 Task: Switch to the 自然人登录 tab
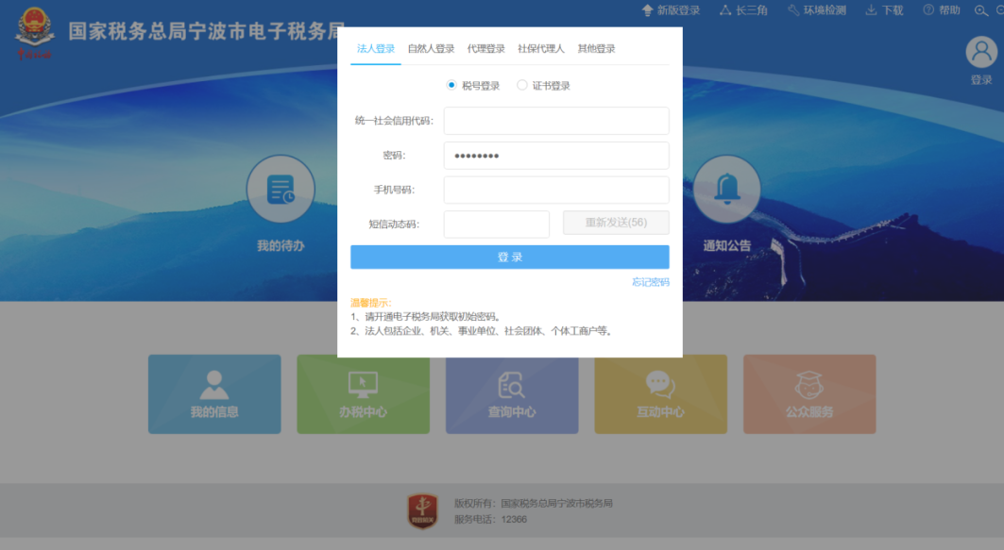point(431,49)
